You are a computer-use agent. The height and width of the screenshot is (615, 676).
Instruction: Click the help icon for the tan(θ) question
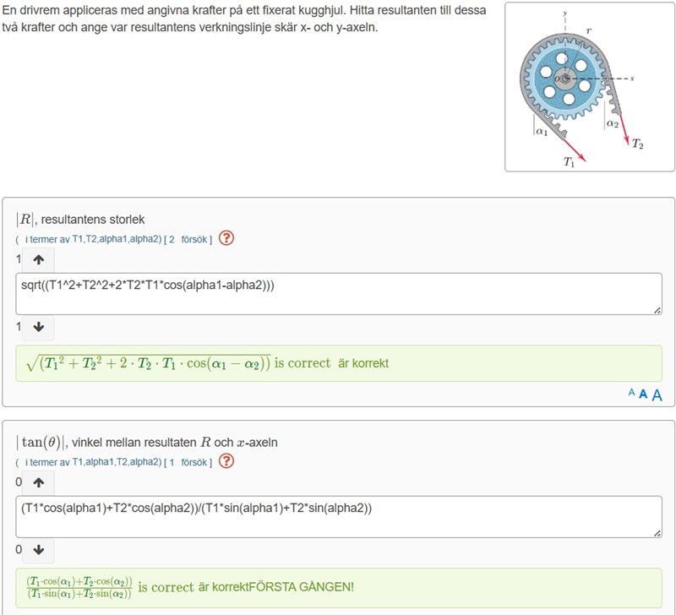coord(226,461)
